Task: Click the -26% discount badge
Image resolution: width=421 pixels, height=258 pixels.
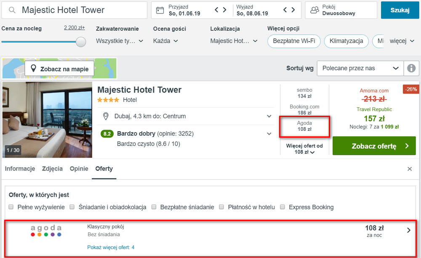Action: click(x=411, y=89)
